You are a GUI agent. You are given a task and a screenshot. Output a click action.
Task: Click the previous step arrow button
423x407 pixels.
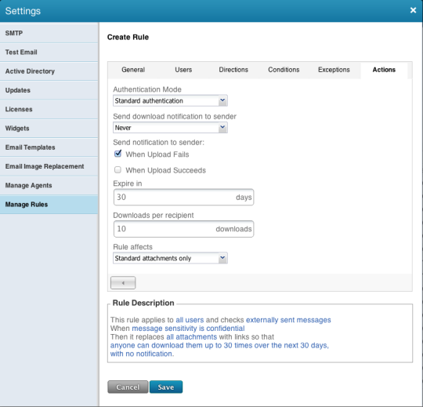(123, 283)
